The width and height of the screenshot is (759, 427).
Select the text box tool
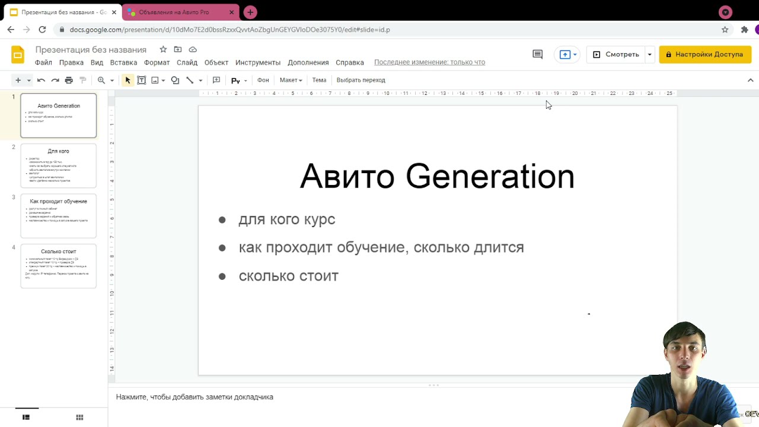(142, 80)
